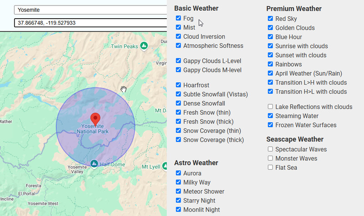Uncheck Moonlit Night
The image size is (364, 216).
178,210
